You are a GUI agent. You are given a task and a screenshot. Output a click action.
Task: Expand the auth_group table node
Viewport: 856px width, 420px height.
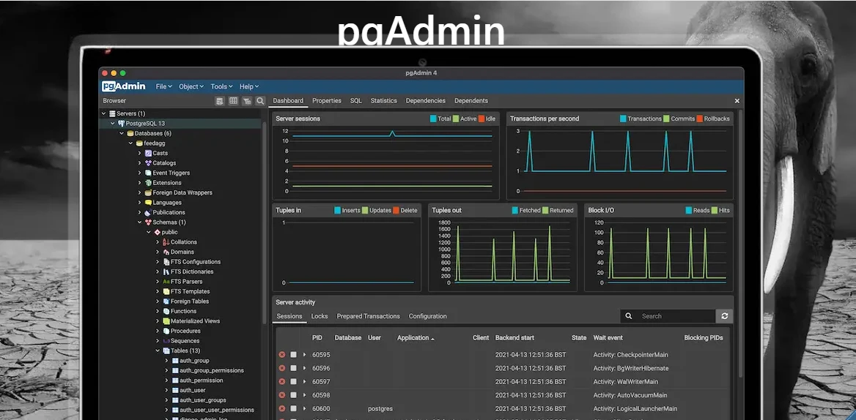pos(167,361)
